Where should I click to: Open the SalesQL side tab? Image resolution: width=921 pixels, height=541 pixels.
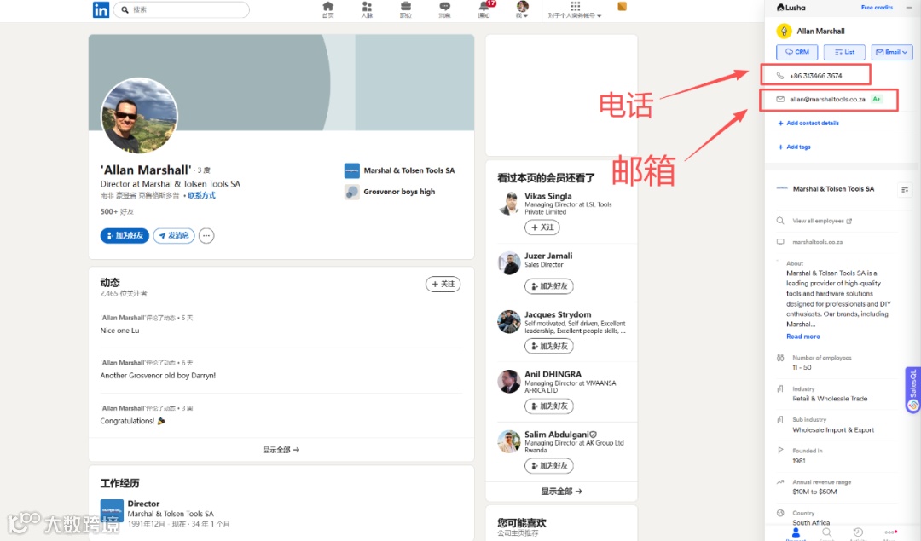pos(912,390)
